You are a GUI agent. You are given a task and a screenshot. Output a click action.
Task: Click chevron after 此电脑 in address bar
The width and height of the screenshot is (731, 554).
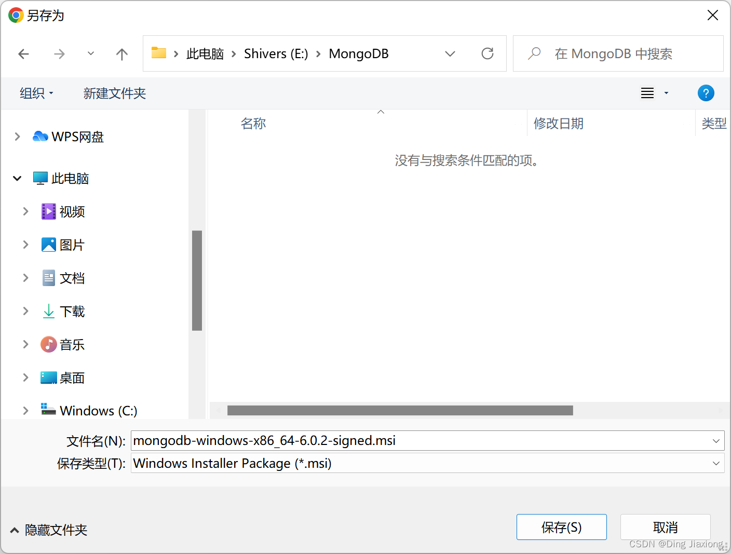(234, 54)
